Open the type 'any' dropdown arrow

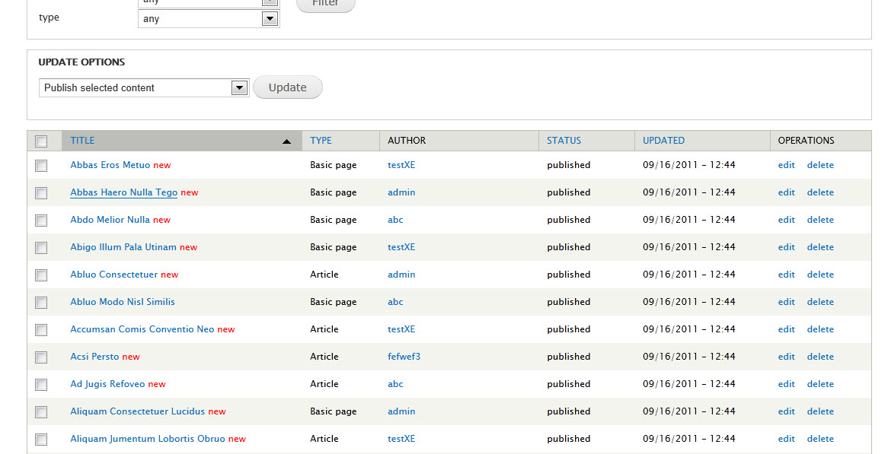point(270,18)
